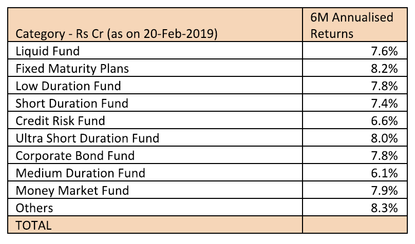Click the 8.3% Others return value
The image size is (415, 244).
[x=385, y=208]
